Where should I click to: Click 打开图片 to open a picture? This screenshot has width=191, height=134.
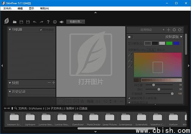tap(91, 82)
